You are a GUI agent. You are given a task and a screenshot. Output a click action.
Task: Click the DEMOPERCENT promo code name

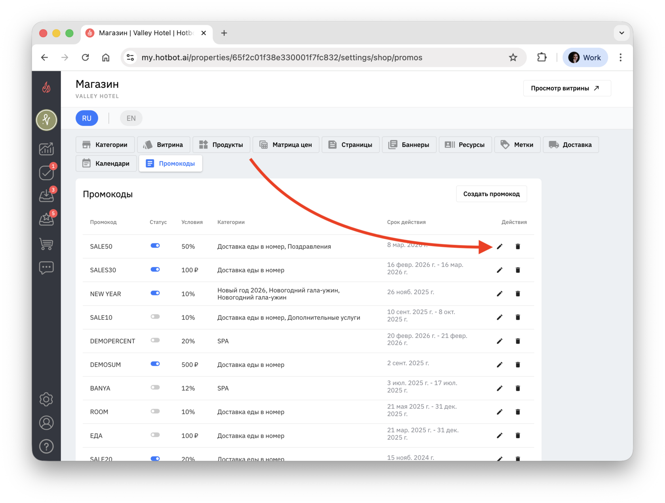(112, 341)
